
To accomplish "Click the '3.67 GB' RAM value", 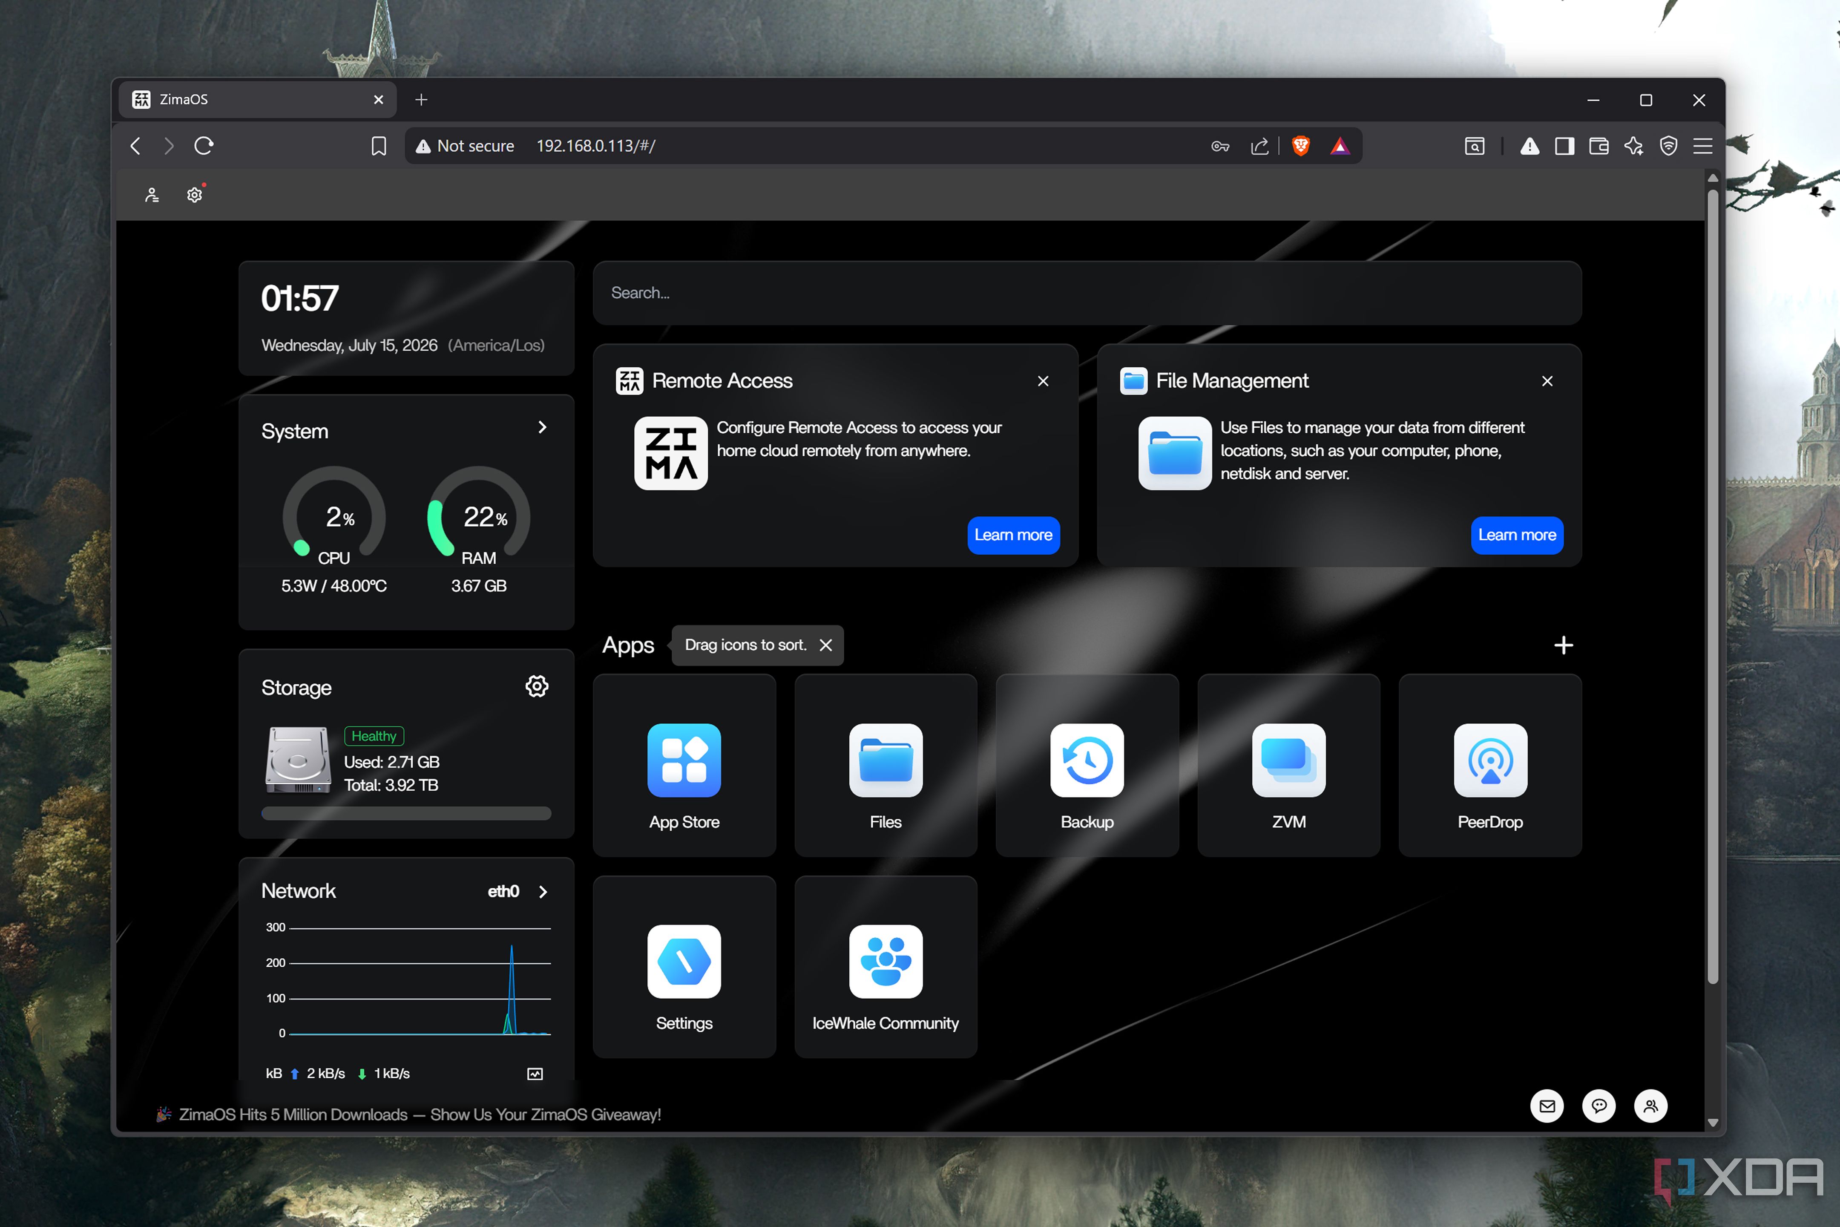I will click(478, 585).
